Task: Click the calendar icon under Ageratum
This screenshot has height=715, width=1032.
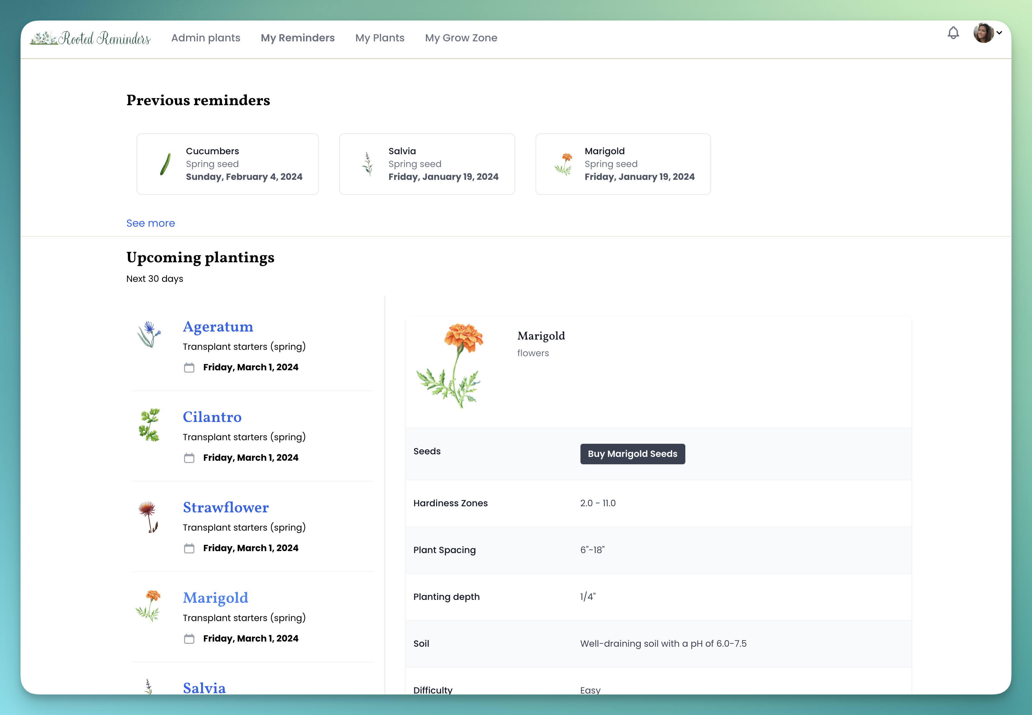Action: tap(189, 367)
